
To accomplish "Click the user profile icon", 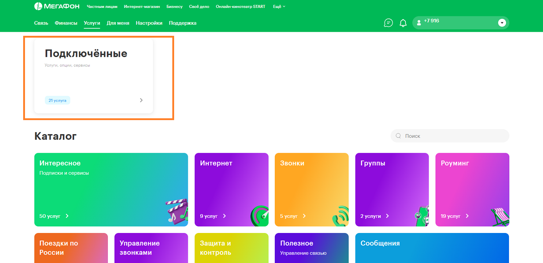I will pos(419,23).
